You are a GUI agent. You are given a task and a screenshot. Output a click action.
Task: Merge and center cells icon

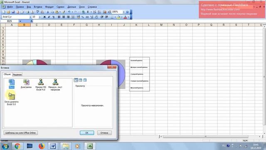[73, 17]
